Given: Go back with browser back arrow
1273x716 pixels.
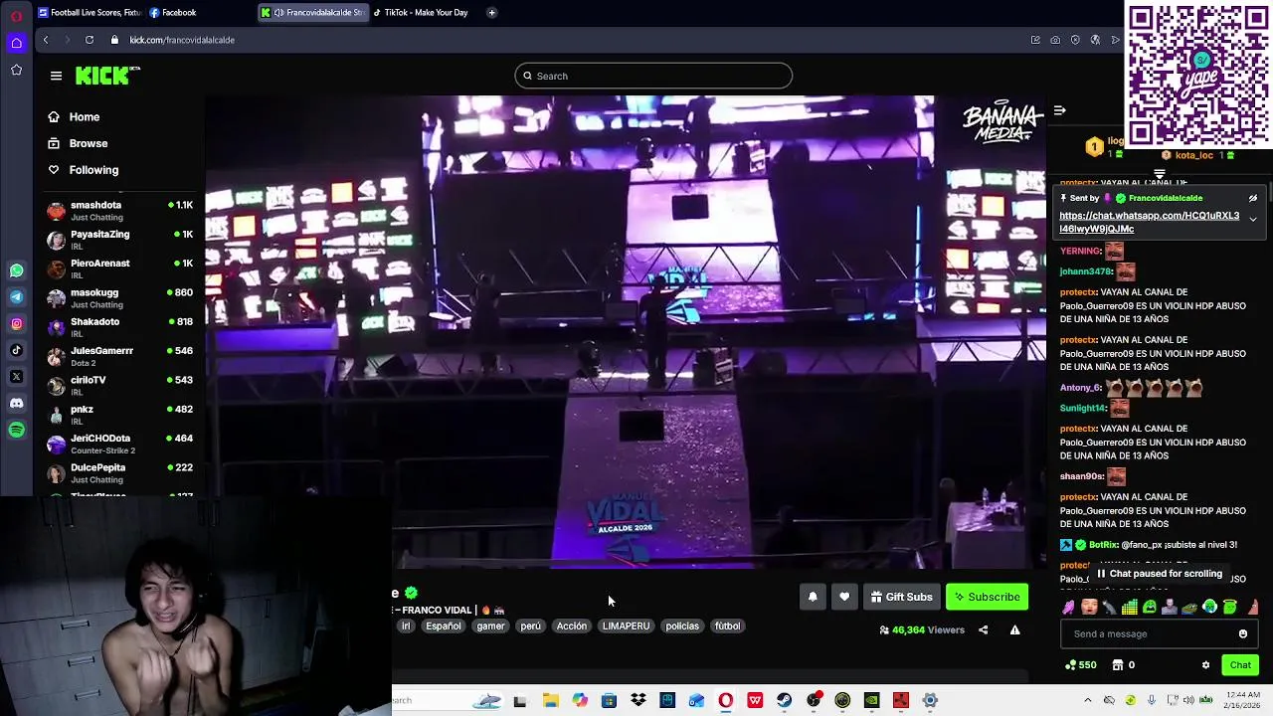Looking at the screenshot, I should coord(46,40).
